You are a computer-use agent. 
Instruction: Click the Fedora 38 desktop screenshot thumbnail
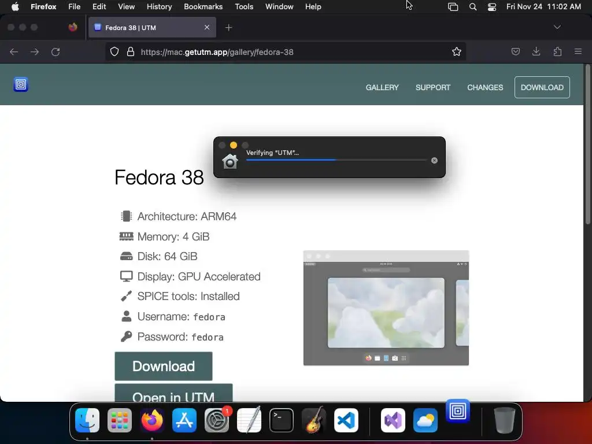point(386,308)
